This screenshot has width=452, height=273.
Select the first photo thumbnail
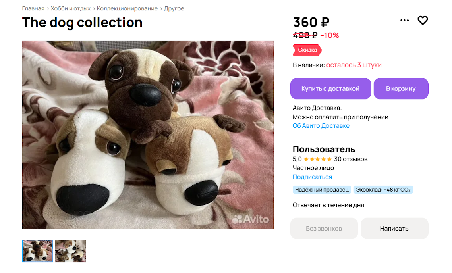click(38, 251)
